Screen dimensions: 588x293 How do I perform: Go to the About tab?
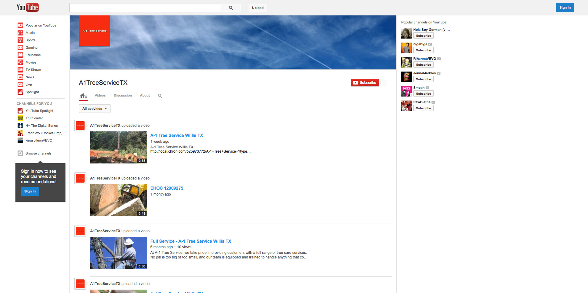pyautogui.click(x=145, y=96)
